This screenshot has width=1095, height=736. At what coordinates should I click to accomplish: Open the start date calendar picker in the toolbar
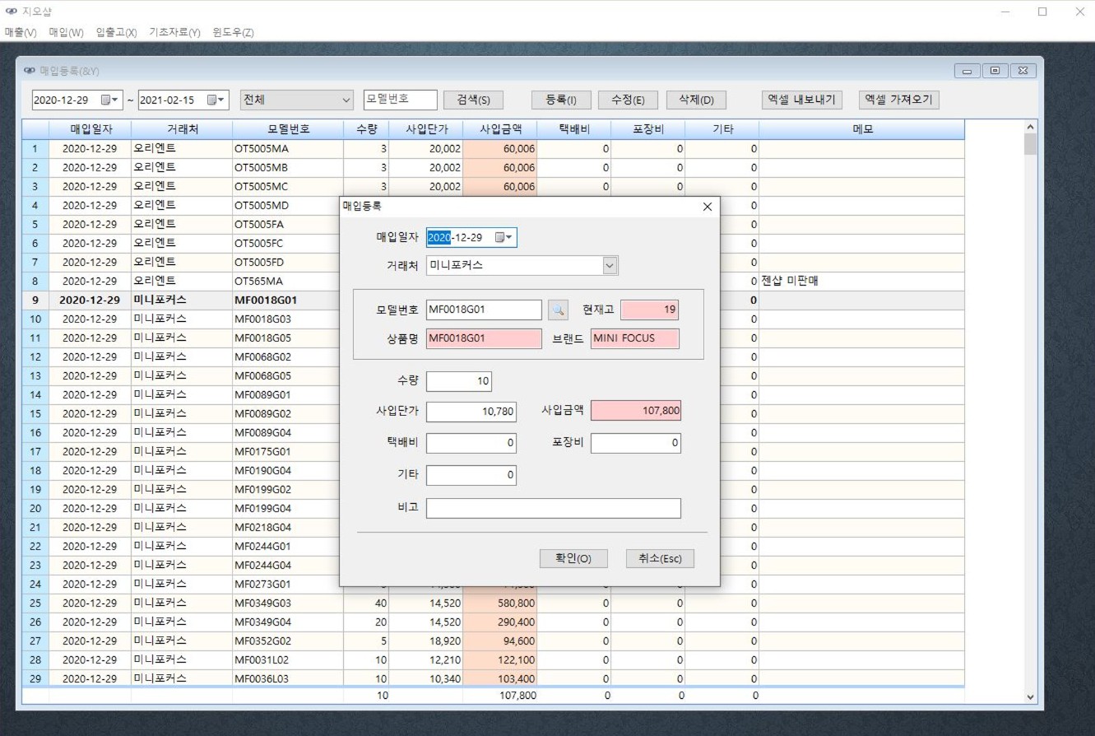pos(109,100)
